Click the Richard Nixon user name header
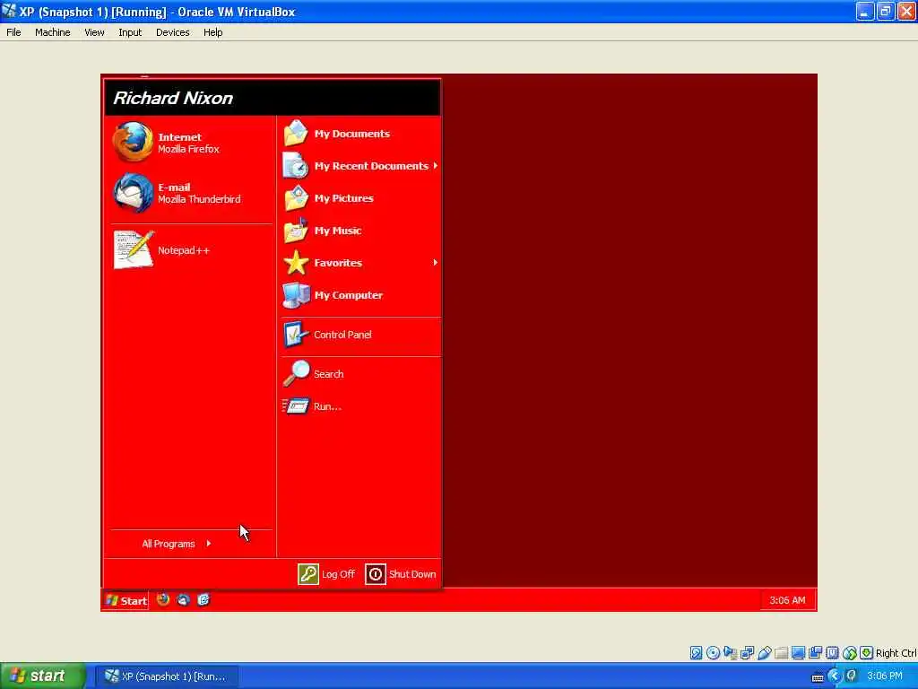The width and height of the screenshot is (918, 689). pos(173,98)
